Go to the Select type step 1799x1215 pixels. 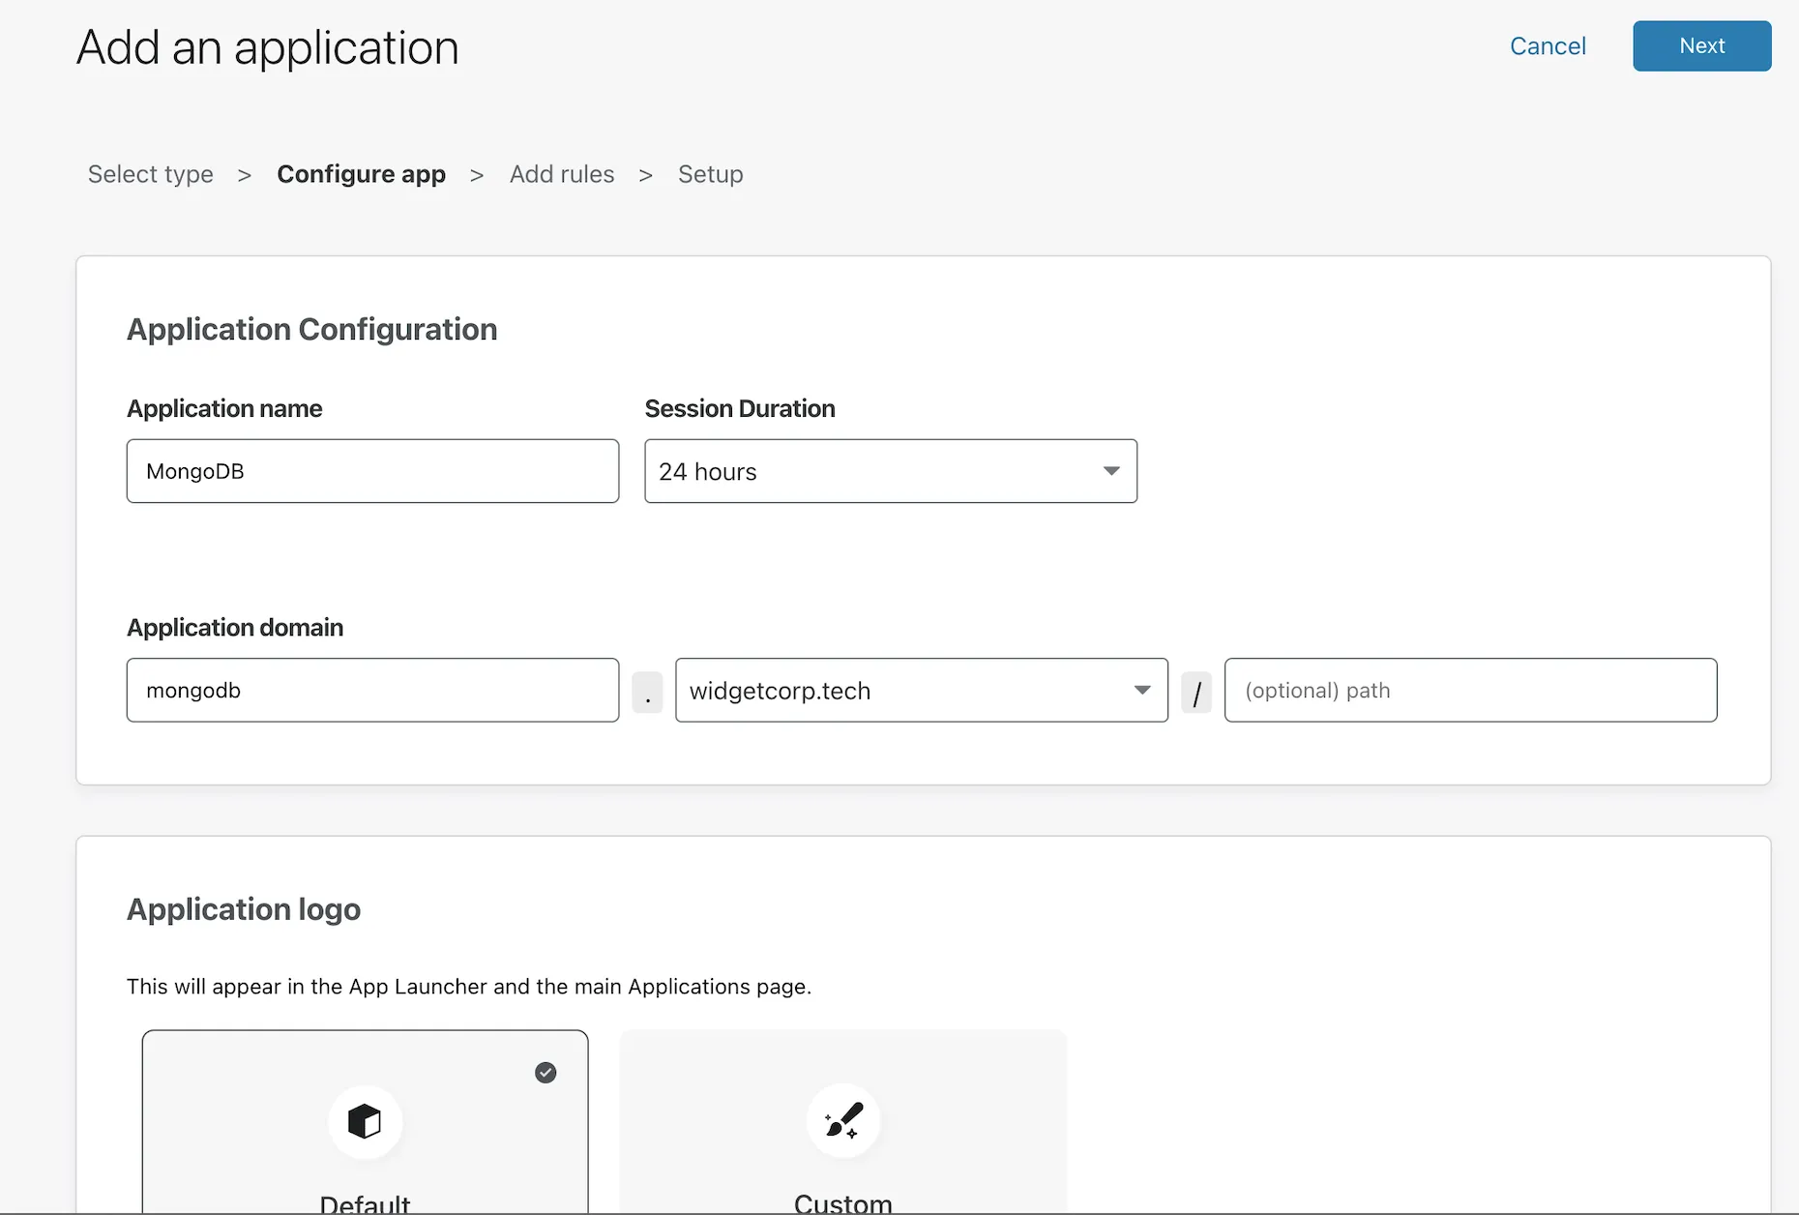coord(150,174)
